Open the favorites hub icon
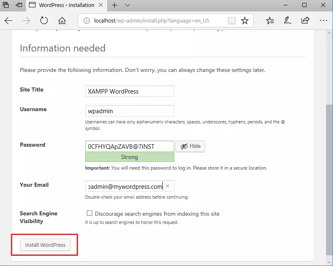 coord(270,20)
